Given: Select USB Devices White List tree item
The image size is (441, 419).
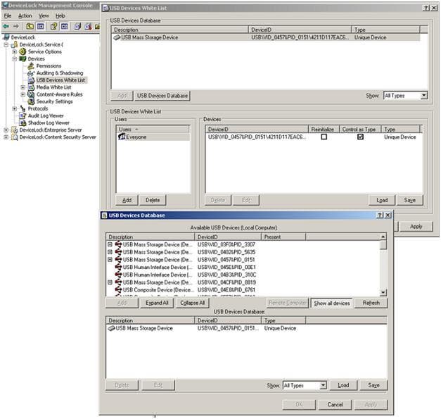Looking at the screenshot, I should [x=60, y=80].
